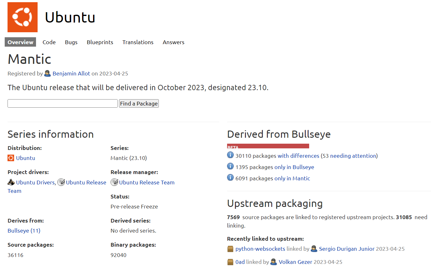This screenshot has height=267, width=431.
Task: Click the Ubuntu Drivers team icon
Action: coord(11,182)
